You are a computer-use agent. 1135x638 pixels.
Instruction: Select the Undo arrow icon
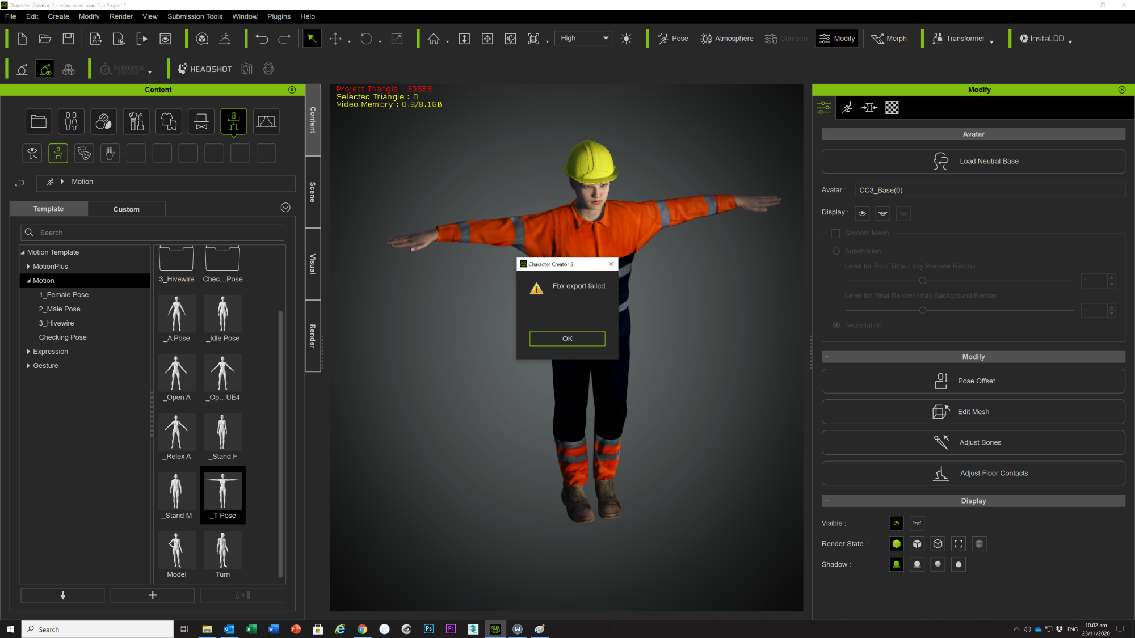[262, 38]
